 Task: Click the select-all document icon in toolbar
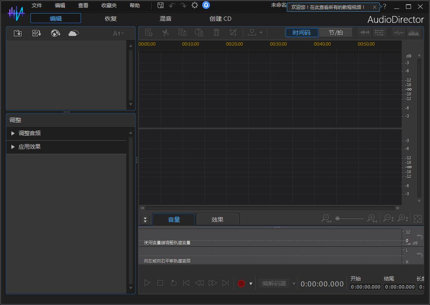pyautogui.click(x=149, y=33)
